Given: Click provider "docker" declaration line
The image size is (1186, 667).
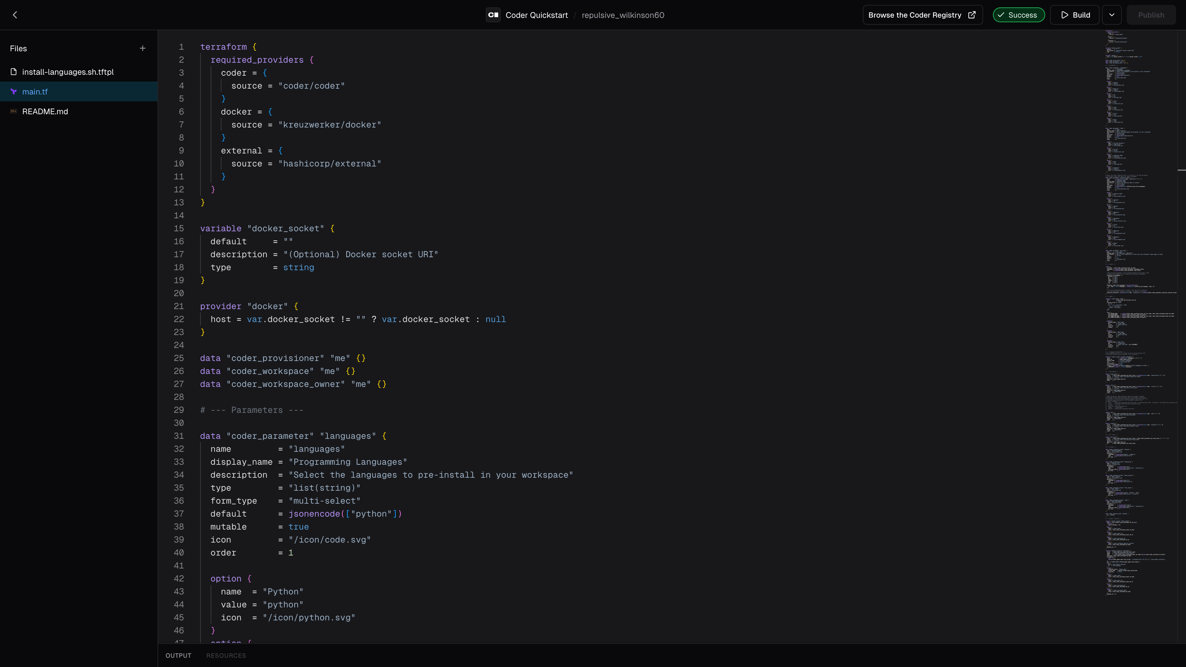Looking at the screenshot, I should click(x=249, y=306).
